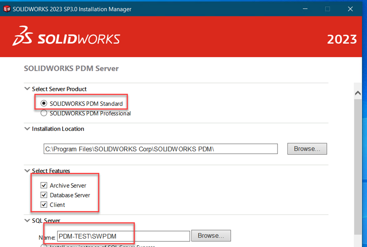Screen dimensions: 367x247
Task: Uncheck the Archive Server feature
Action: pyautogui.click(x=44, y=185)
